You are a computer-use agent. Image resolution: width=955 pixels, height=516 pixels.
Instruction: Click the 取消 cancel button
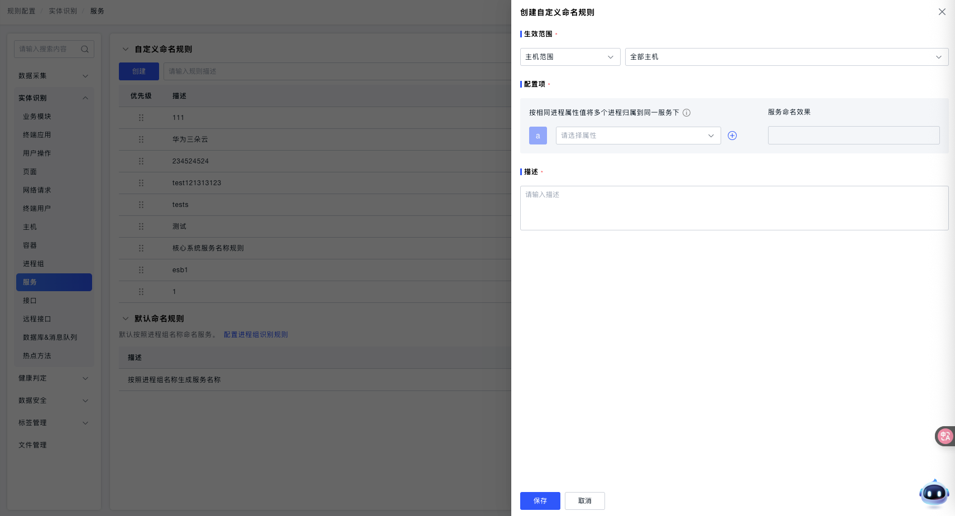584,501
